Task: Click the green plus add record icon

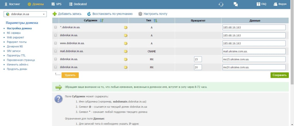Action: pos(55,14)
